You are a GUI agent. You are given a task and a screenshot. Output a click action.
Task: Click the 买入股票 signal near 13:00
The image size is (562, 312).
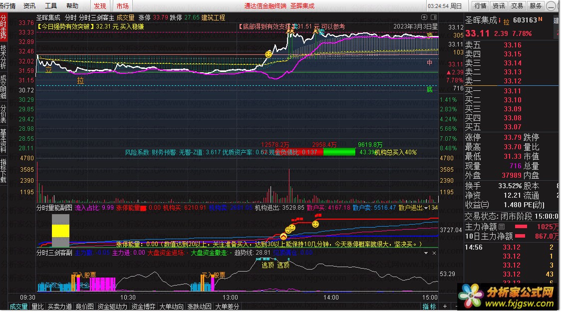tap(214, 275)
